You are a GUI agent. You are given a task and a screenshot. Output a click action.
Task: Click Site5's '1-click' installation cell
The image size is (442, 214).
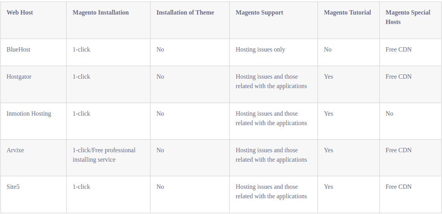click(x=81, y=187)
